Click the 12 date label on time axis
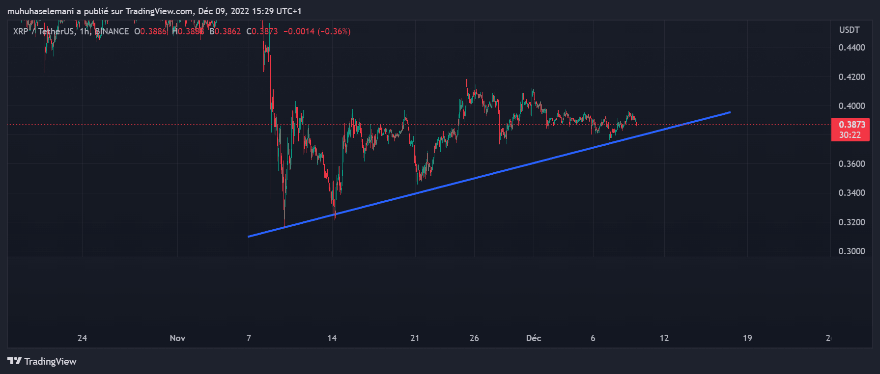Screen dimensions: 880x374 pos(664,338)
